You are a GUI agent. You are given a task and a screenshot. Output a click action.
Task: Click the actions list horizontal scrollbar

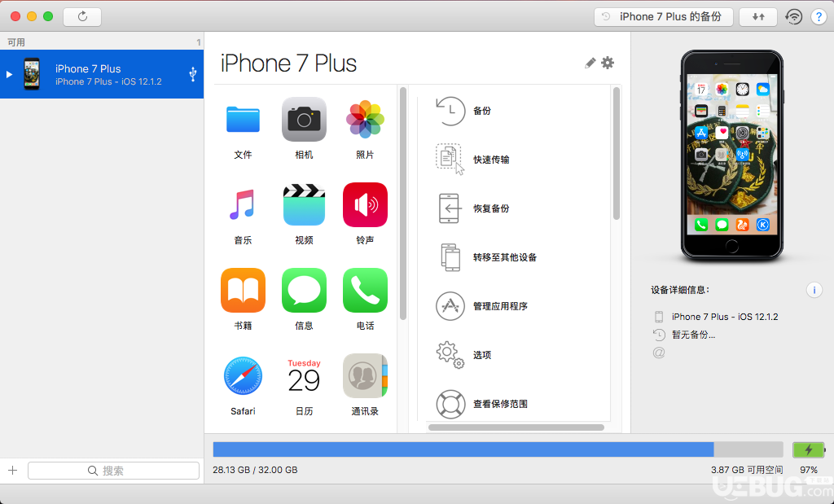tap(516, 427)
